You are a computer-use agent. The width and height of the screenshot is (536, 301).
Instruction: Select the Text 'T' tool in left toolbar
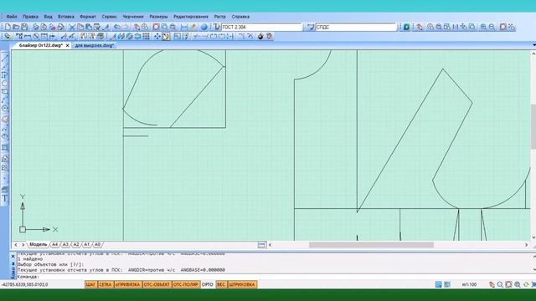[5, 199]
